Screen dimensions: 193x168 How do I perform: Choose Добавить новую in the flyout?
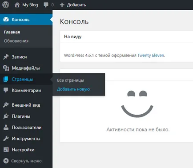click(73, 89)
